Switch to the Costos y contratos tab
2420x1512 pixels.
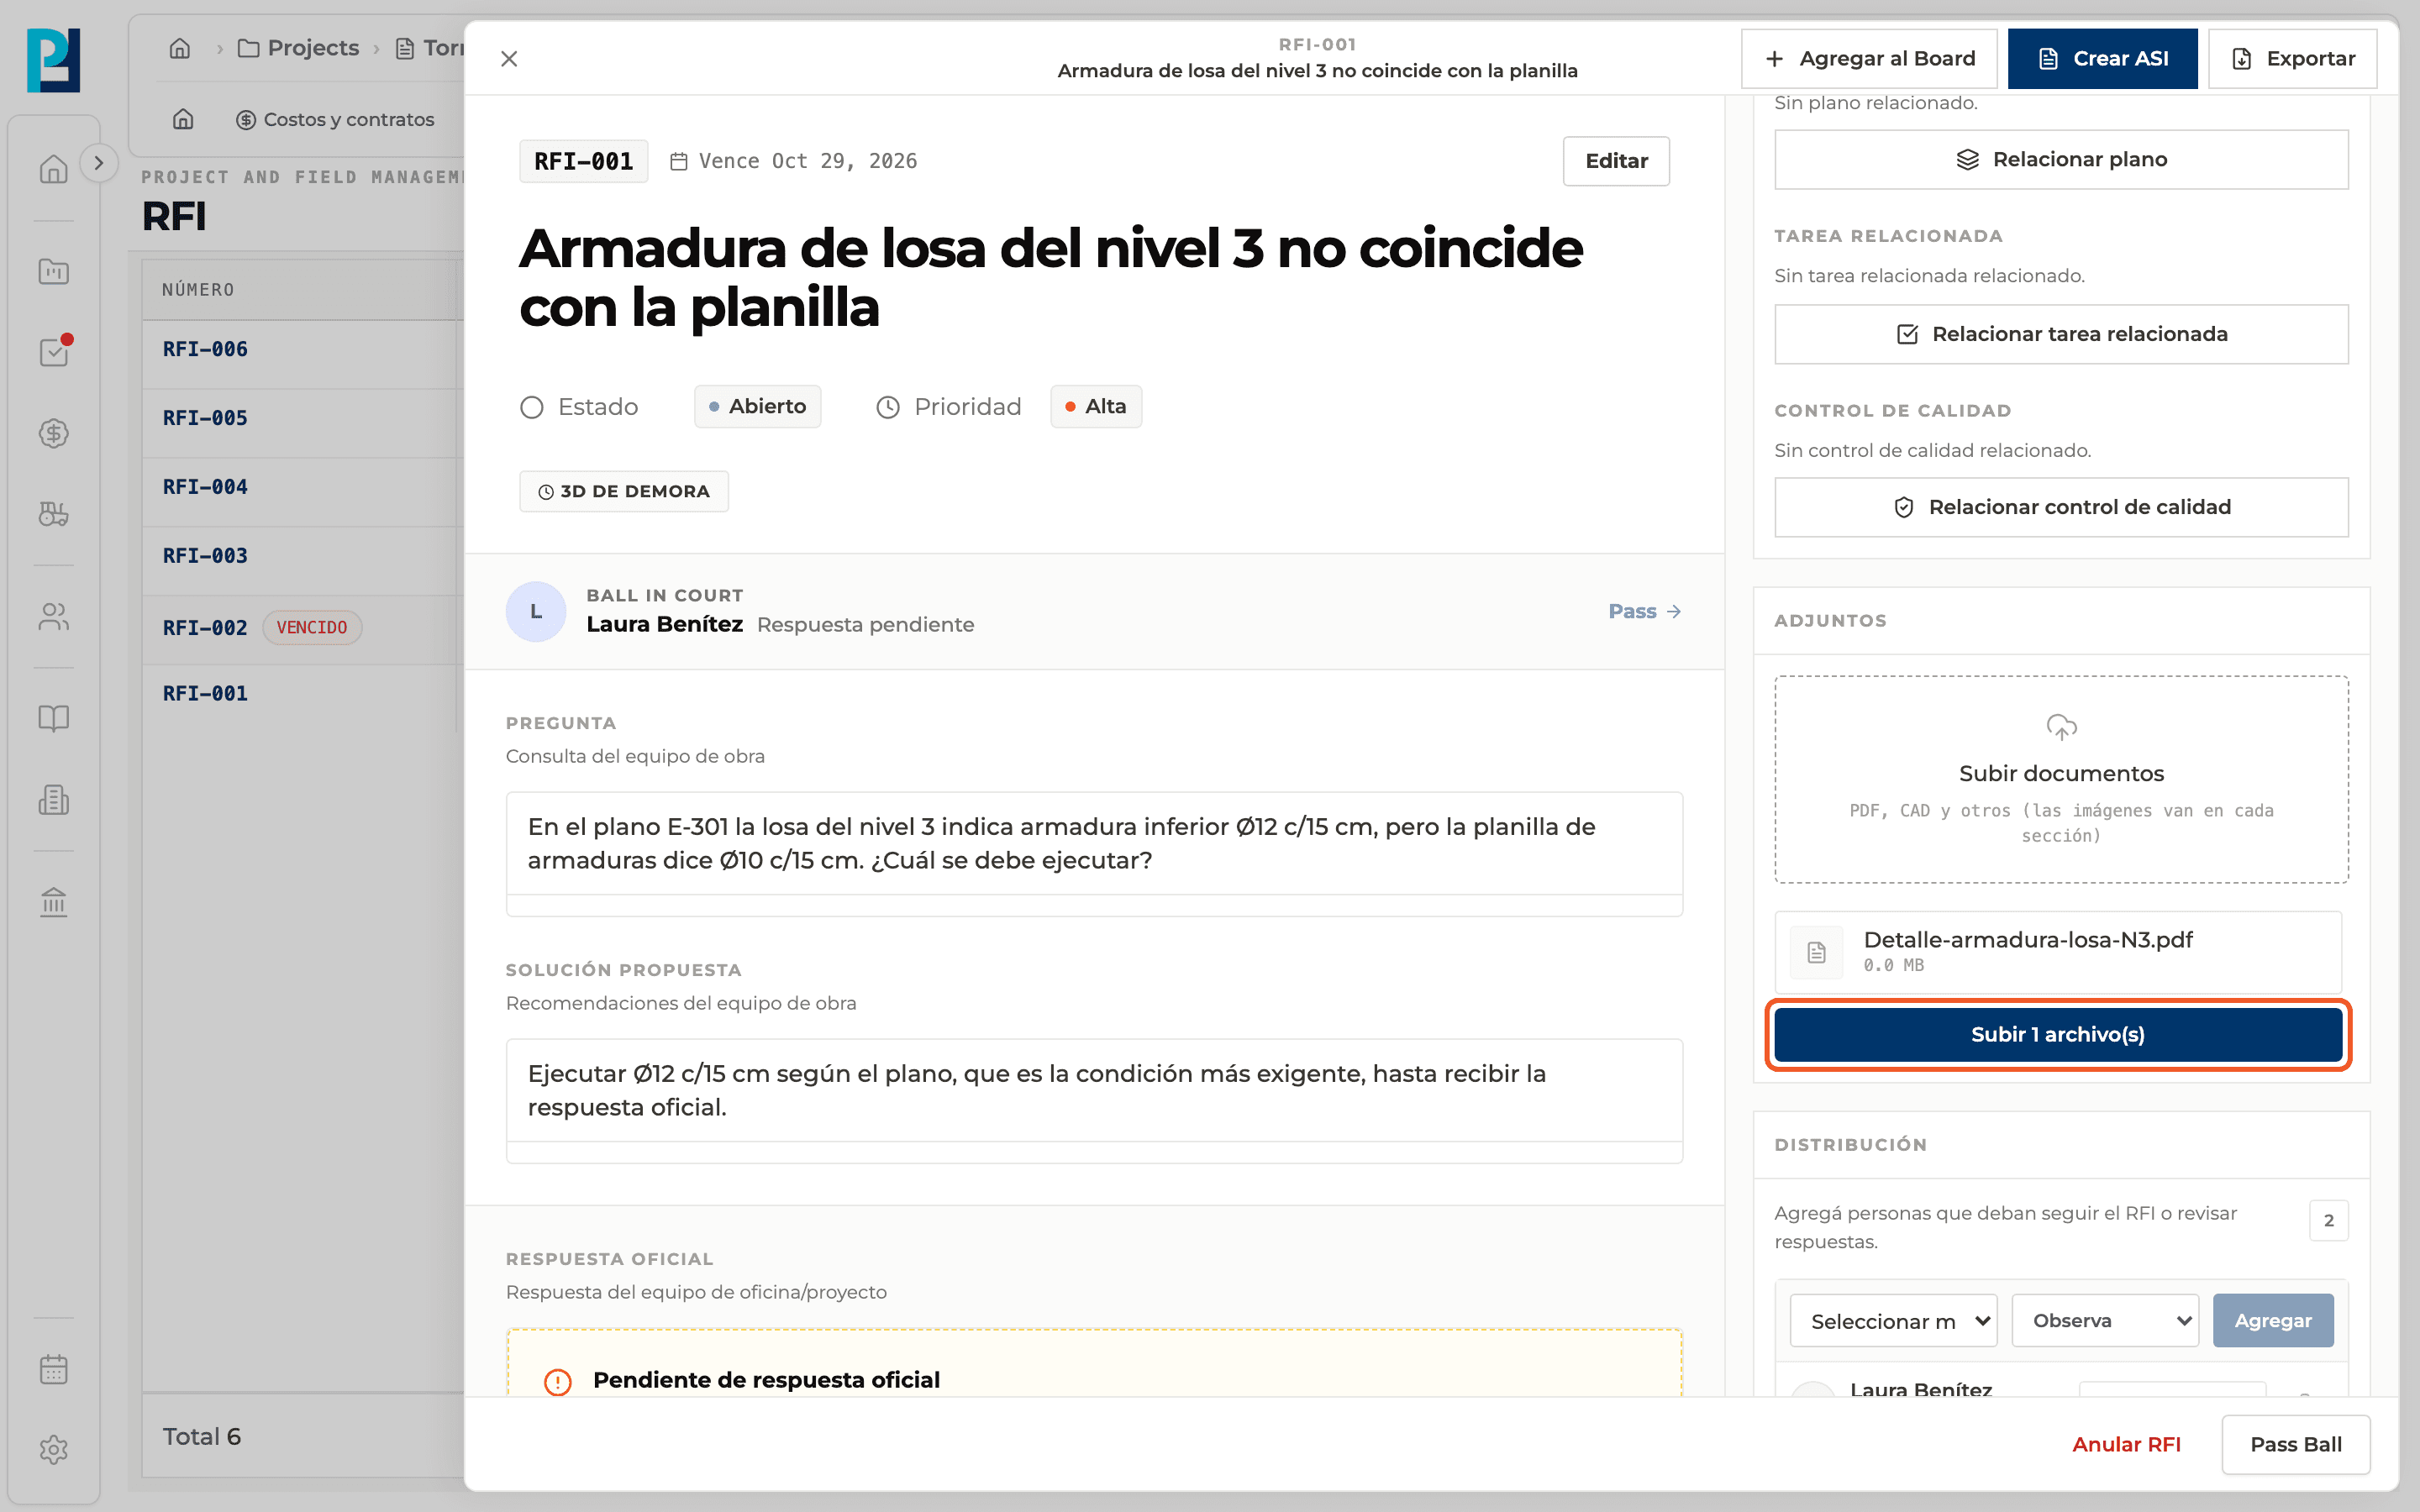pyautogui.click(x=335, y=119)
